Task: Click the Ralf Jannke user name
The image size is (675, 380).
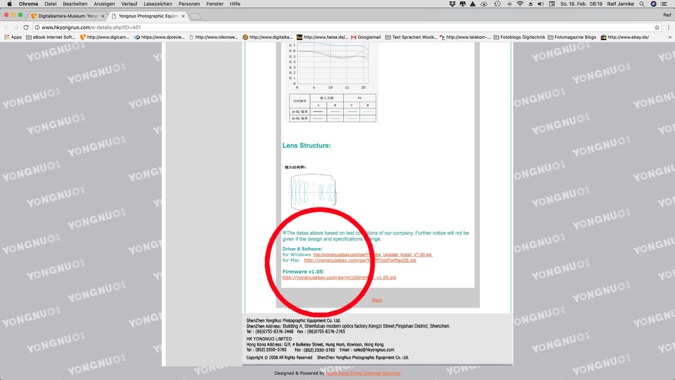Action: click(620, 4)
